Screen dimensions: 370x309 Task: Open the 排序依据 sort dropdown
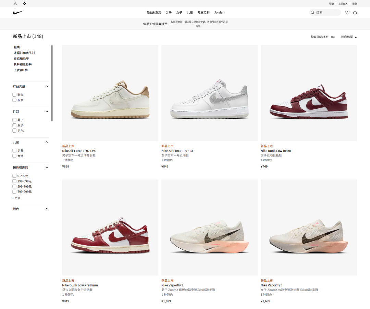click(x=349, y=37)
